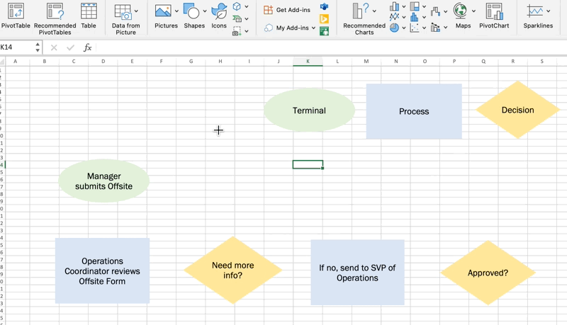Expand the My Add-ins dropdown arrow

pos(313,28)
